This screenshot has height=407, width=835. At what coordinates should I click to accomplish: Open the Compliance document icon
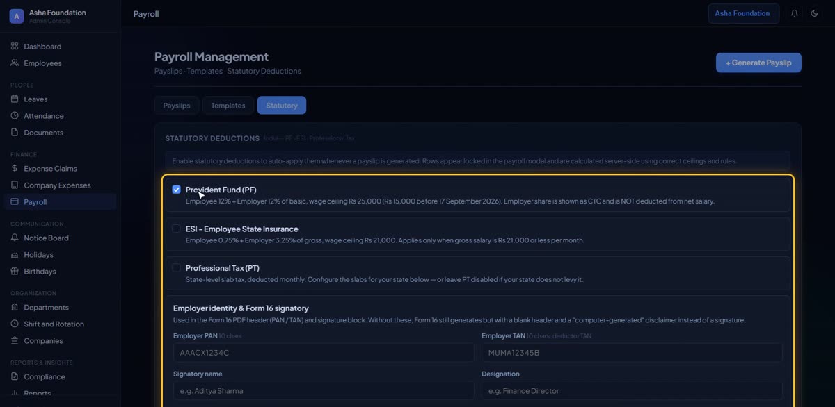[x=15, y=377]
